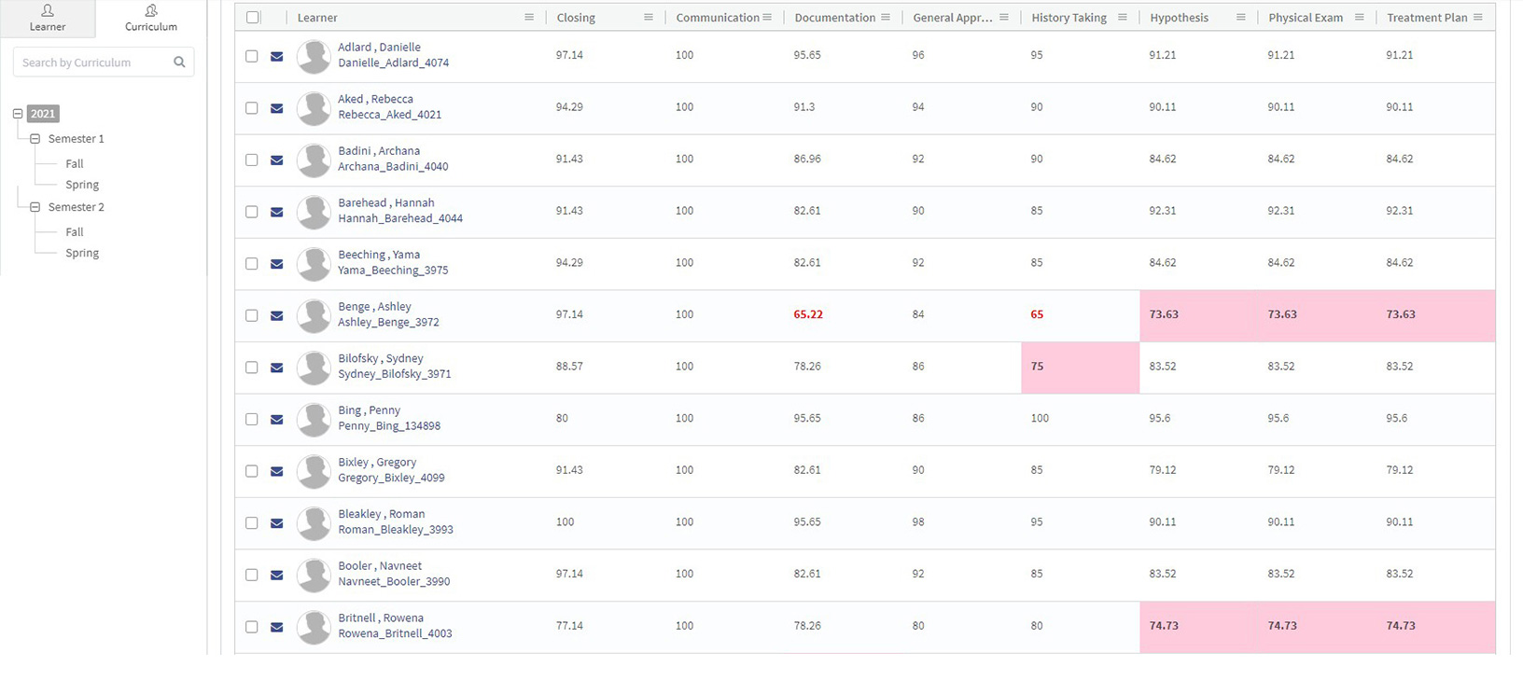Click the search magnifier in curriculum search
The width and height of the screenshot is (1523, 694).
pyautogui.click(x=179, y=62)
